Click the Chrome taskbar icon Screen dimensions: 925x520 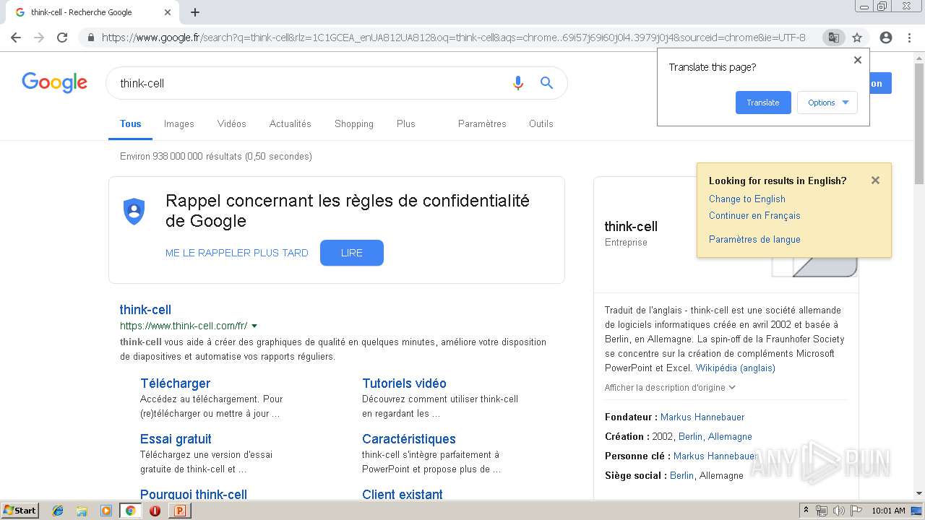tap(130, 511)
